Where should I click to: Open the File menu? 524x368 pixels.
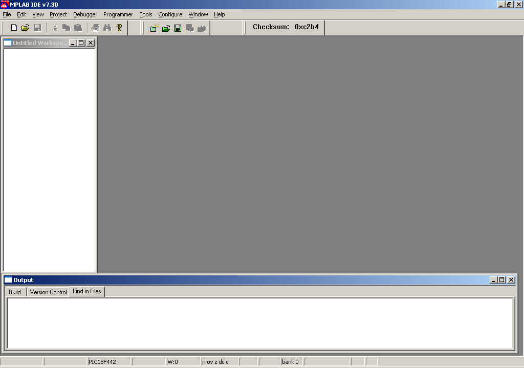pos(7,14)
